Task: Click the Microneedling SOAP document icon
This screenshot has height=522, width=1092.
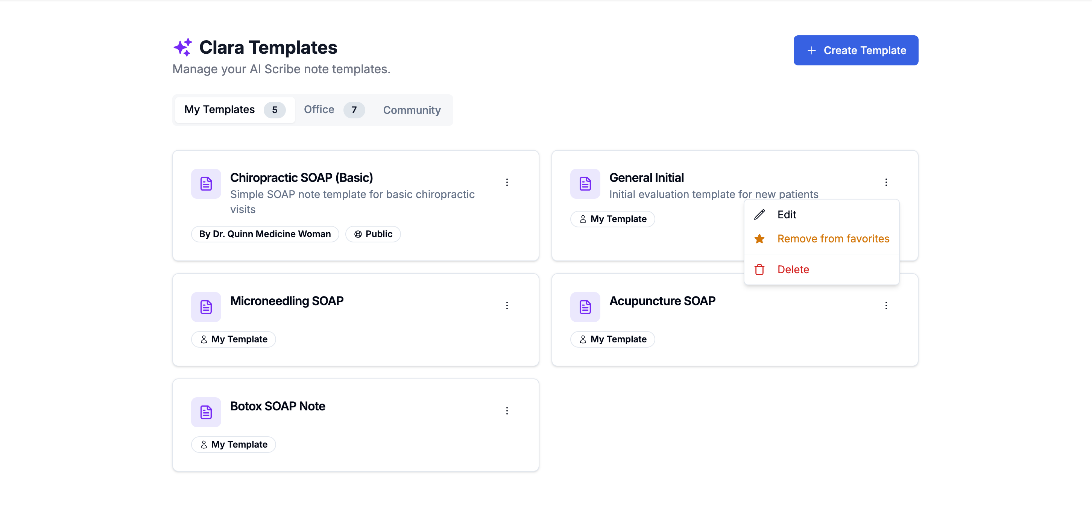Action: click(x=206, y=307)
